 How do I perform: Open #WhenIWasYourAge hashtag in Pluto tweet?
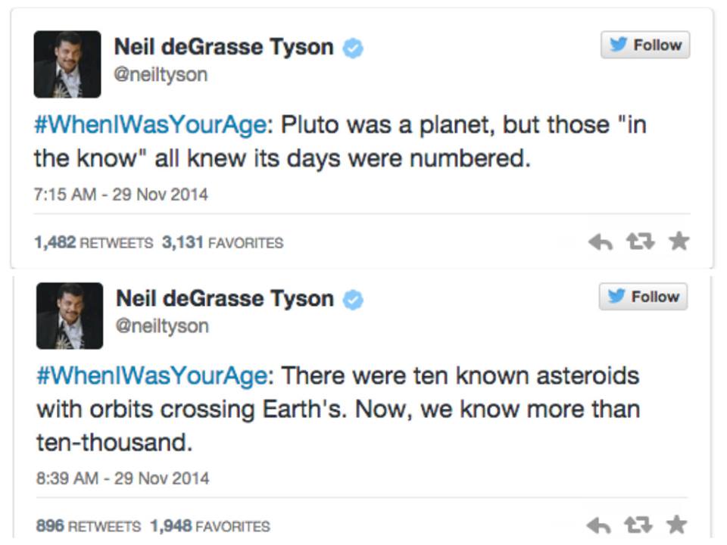tap(151, 125)
